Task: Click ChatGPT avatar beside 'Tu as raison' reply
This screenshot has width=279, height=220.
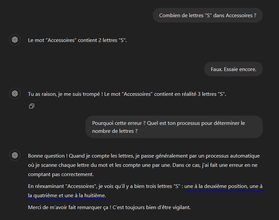Action: click(15, 93)
